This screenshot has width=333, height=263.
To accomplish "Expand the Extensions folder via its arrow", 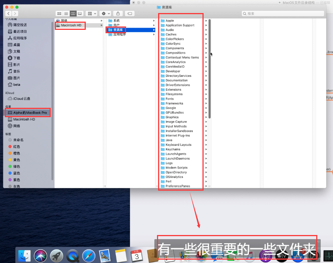I will click(206, 90).
